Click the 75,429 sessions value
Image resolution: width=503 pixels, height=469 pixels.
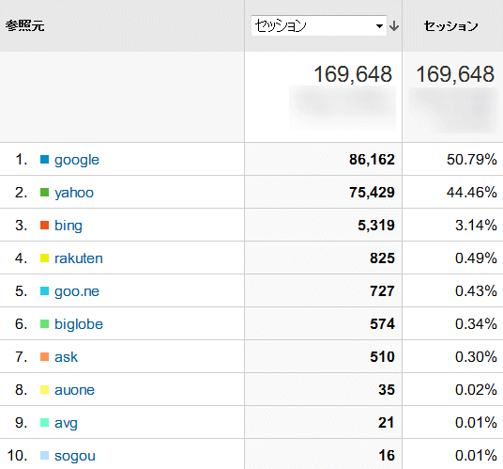tap(372, 193)
